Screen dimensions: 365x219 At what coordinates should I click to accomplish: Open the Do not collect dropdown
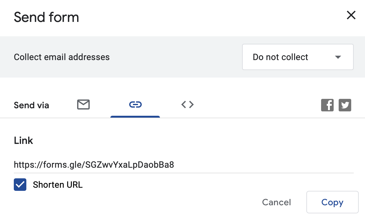tap(298, 57)
